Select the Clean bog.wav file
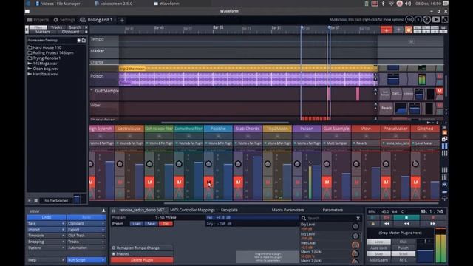The image size is (473, 266). click(x=43, y=69)
